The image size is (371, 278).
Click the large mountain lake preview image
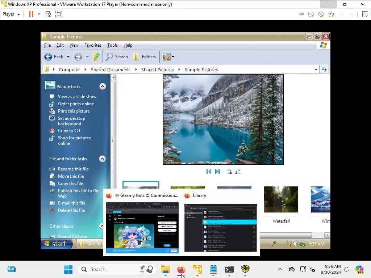click(223, 119)
